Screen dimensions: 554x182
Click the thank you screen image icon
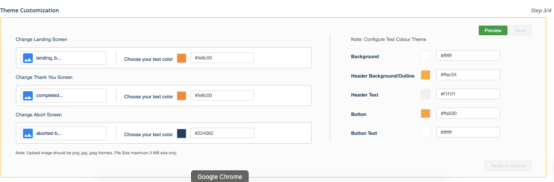coord(28,96)
